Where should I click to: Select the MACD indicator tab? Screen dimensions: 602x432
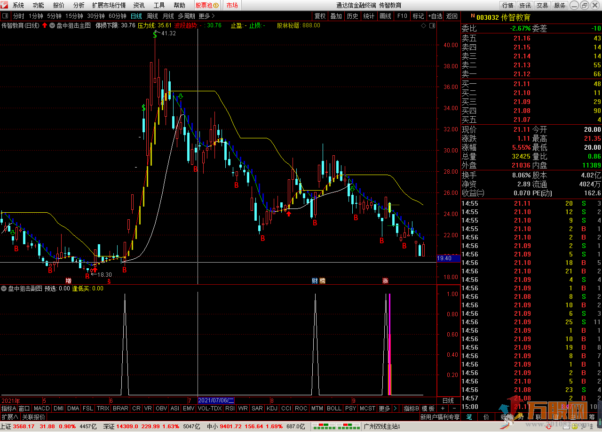coord(41,408)
